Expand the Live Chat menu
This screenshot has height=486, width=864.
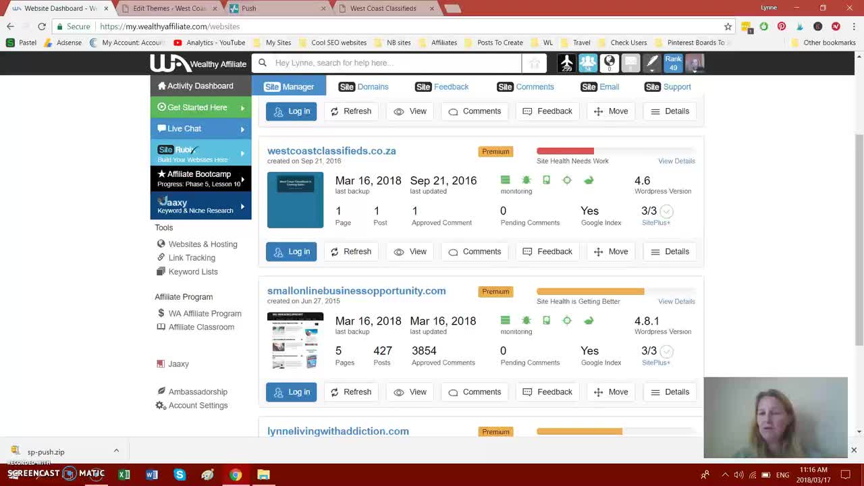click(x=200, y=128)
